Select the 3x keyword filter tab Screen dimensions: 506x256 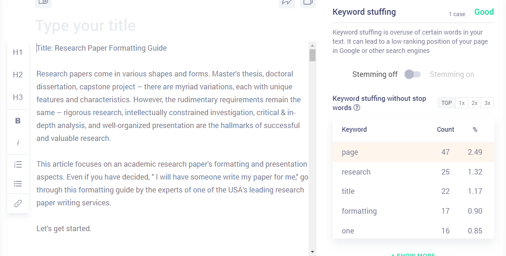(x=487, y=103)
